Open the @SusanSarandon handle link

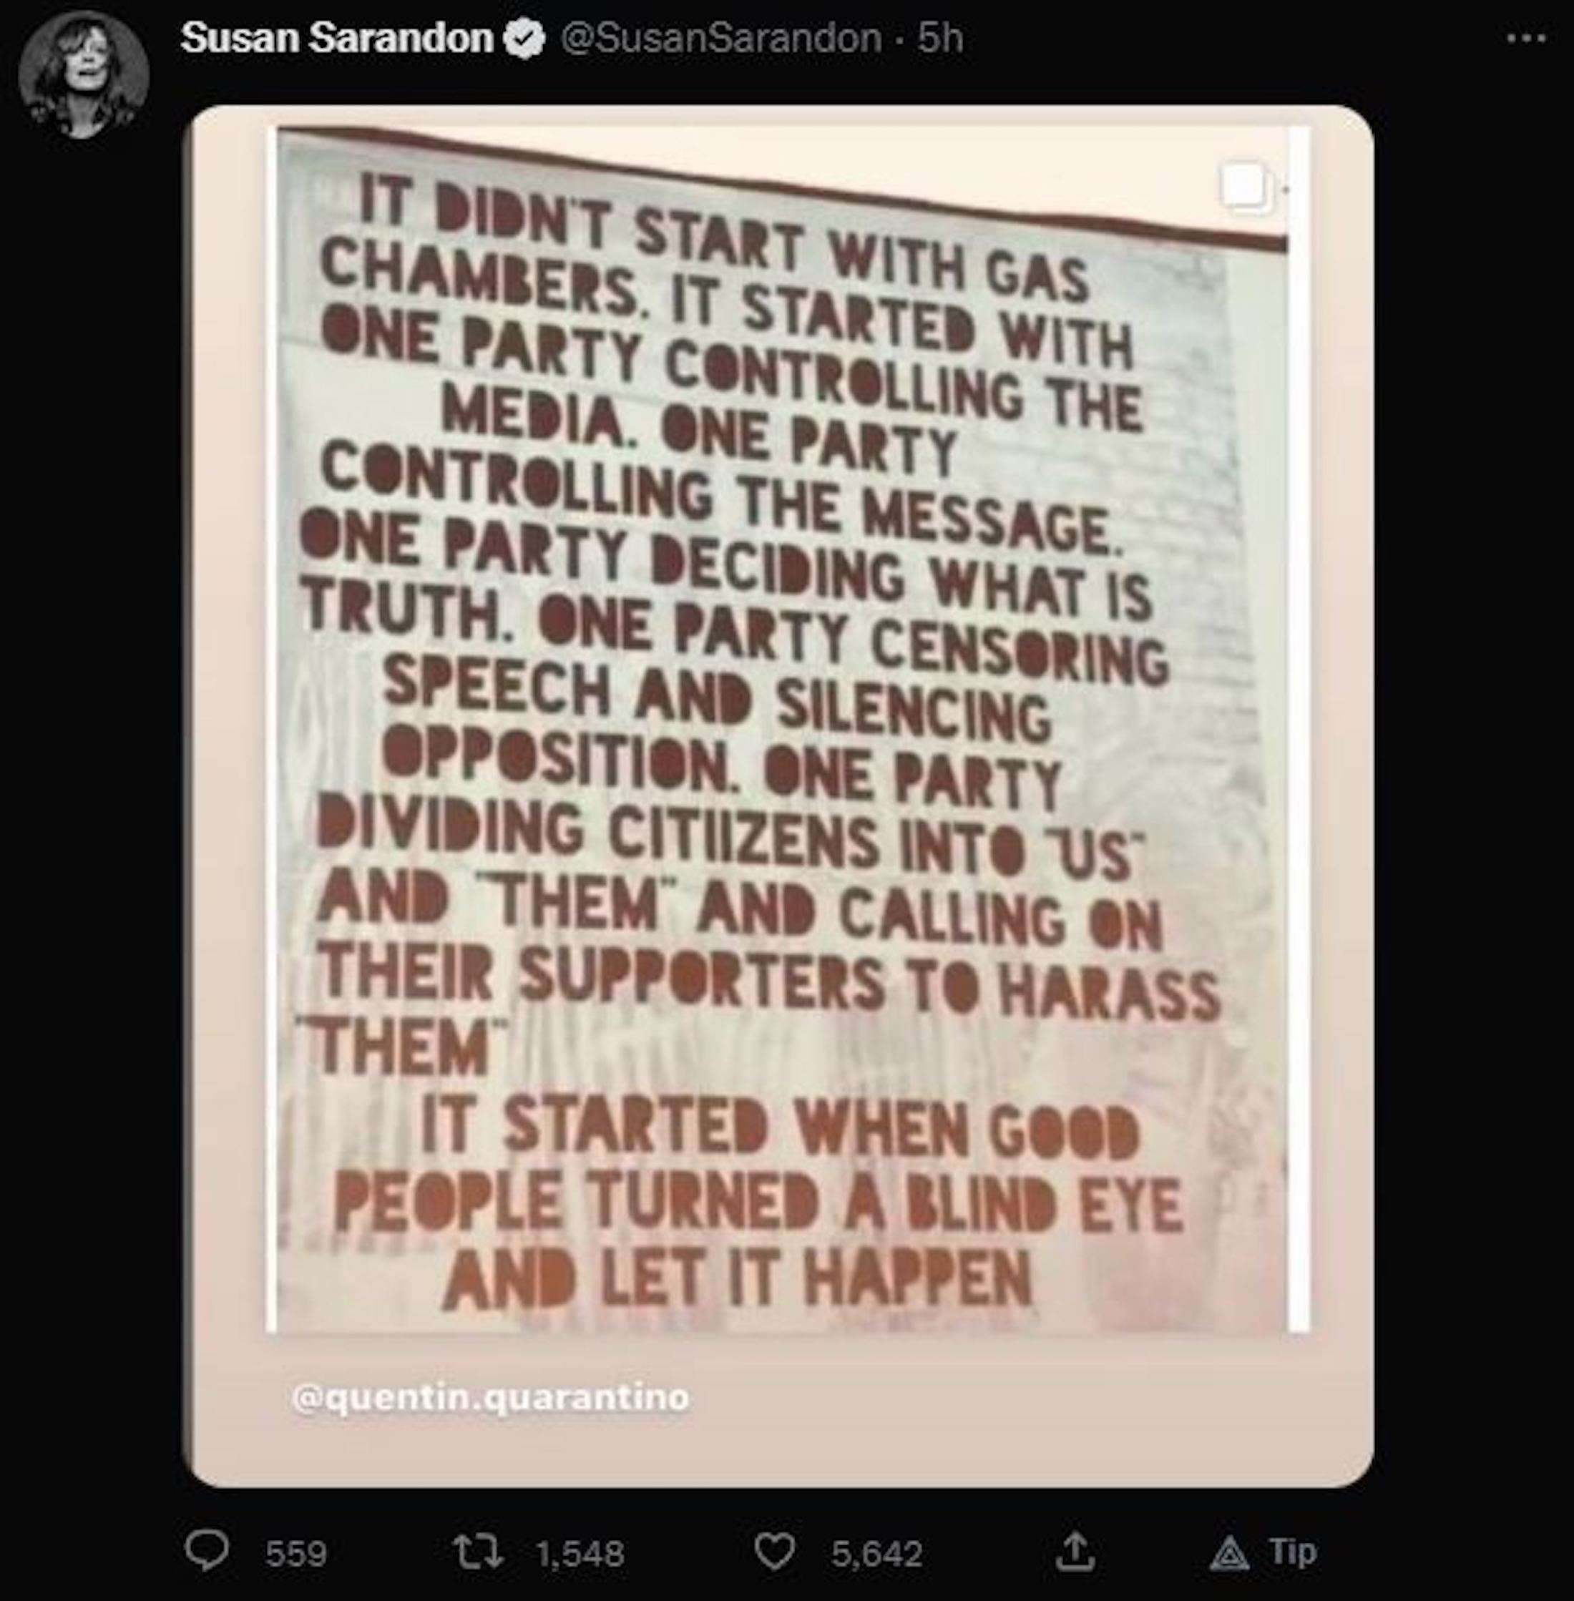point(721,39)
